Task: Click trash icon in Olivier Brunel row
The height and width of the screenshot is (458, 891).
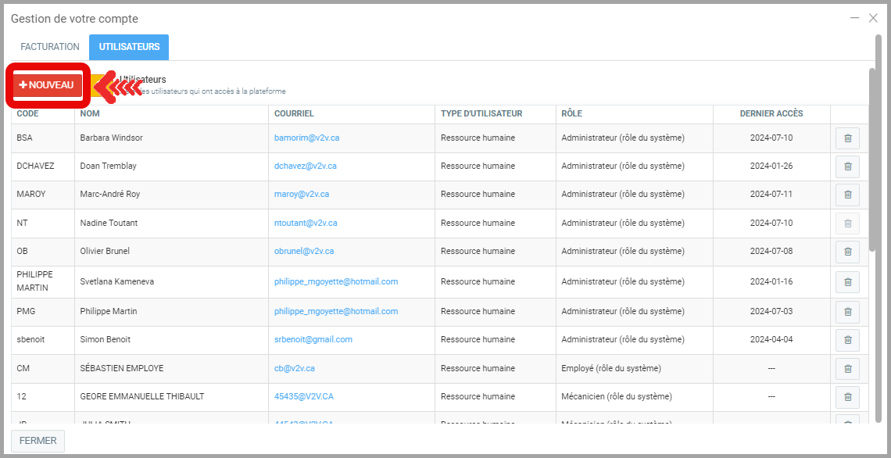Action: tap(847, 252)
